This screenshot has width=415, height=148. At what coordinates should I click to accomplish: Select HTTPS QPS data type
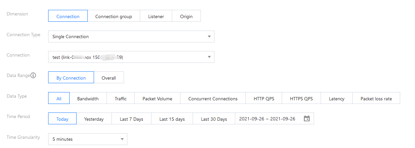point(301,98)
